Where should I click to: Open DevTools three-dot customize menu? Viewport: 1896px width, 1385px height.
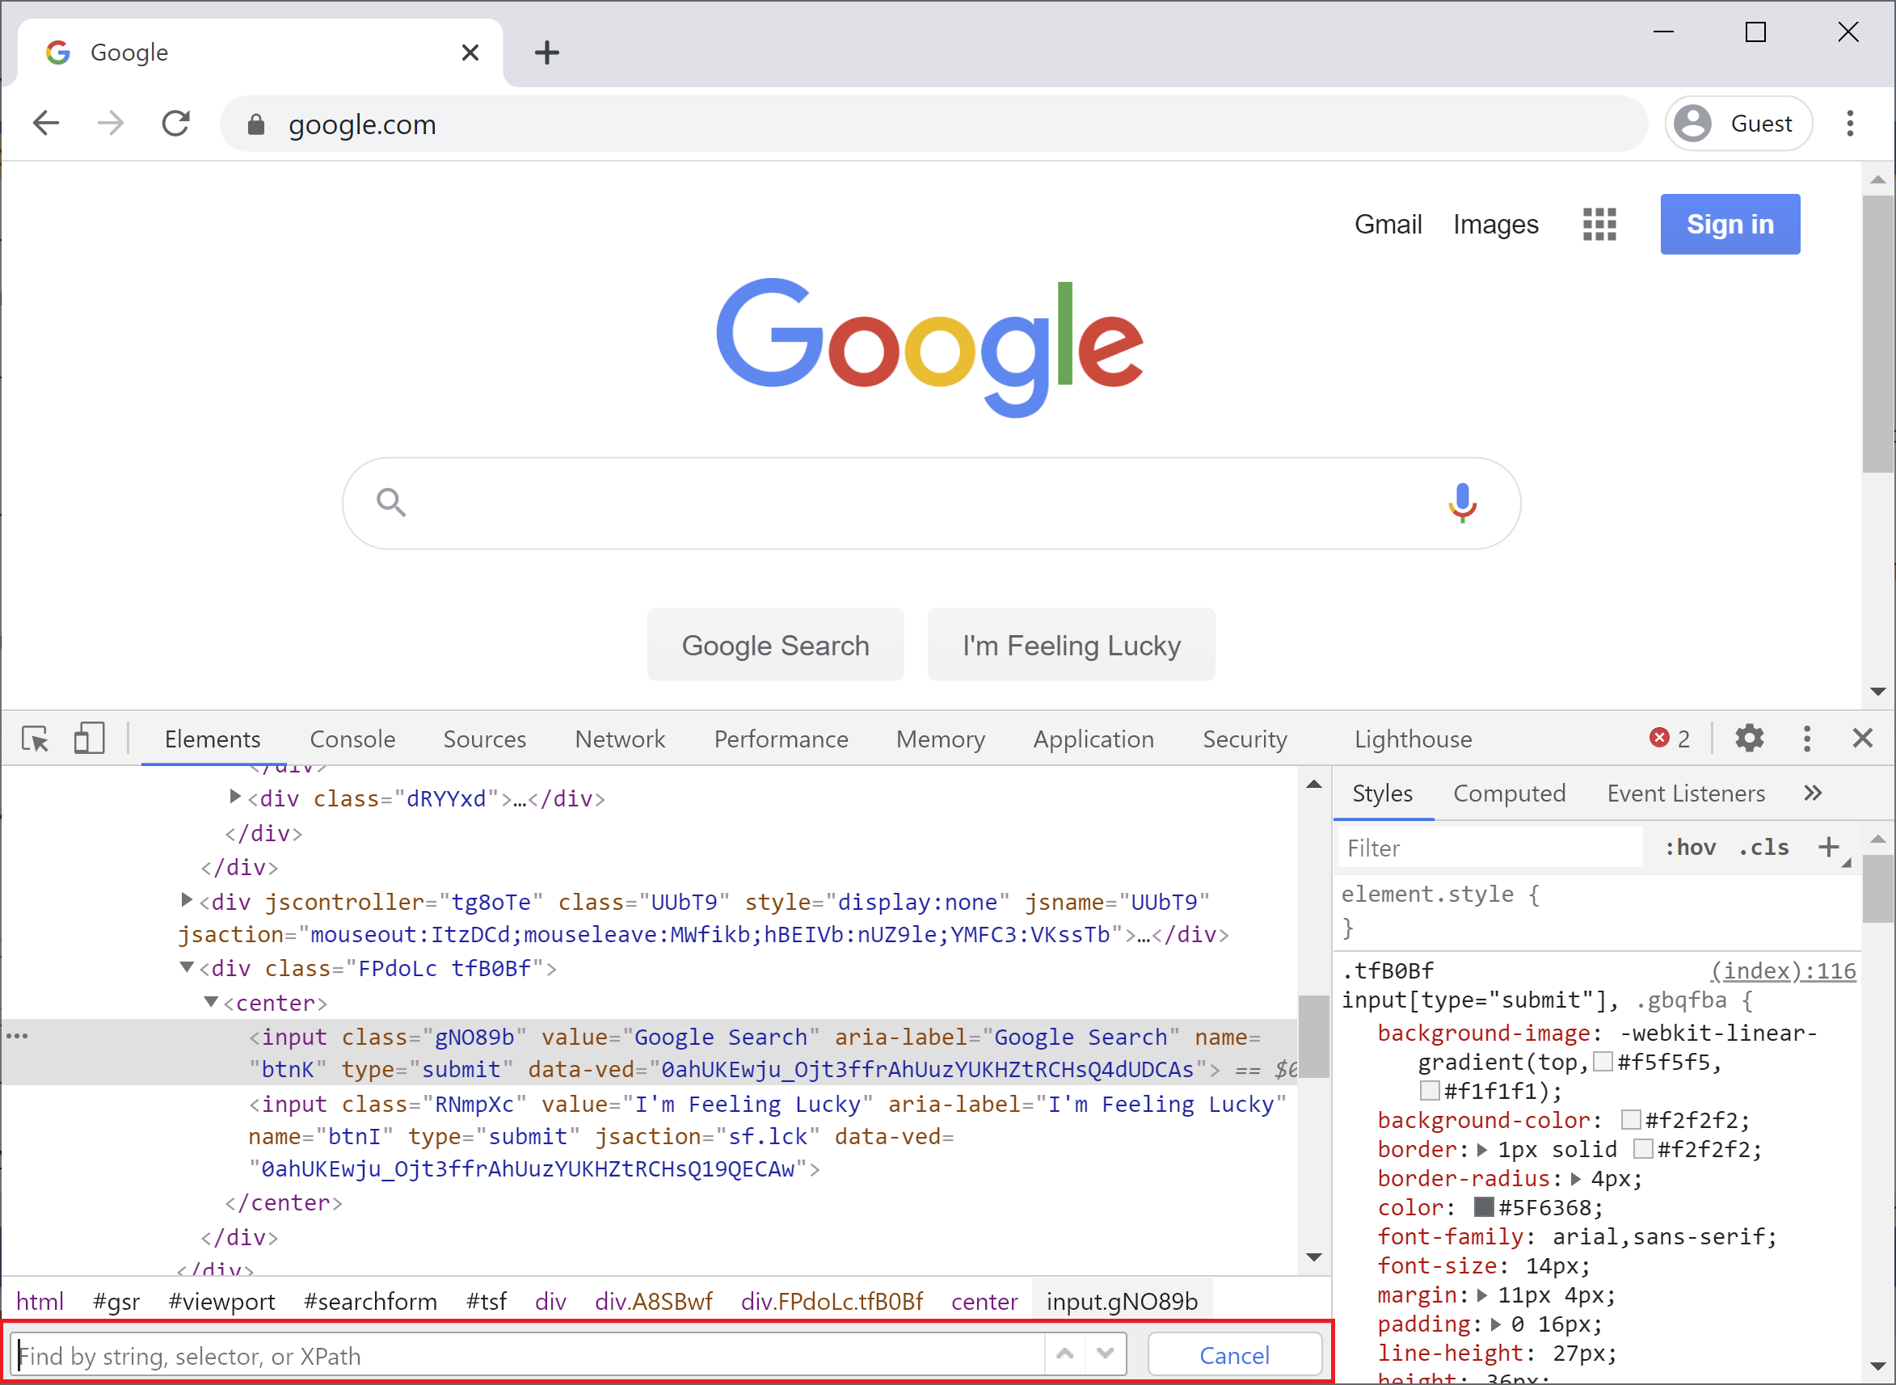point(1807,739)
